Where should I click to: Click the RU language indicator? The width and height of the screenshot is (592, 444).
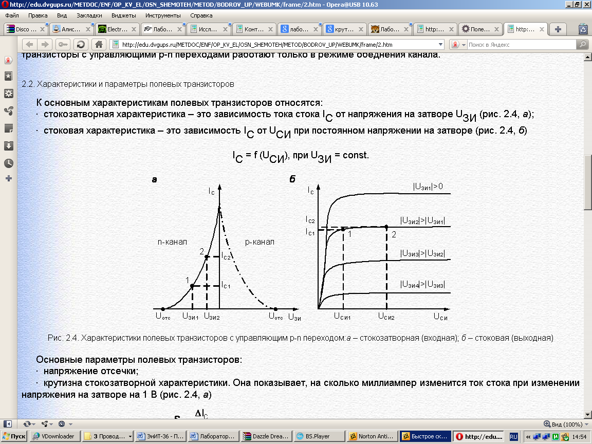click(513, 437)
